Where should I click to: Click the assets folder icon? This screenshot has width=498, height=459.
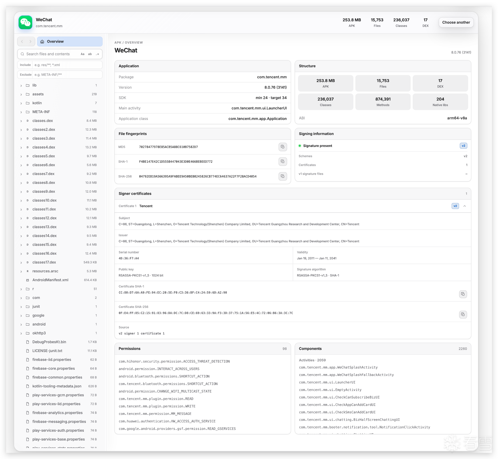[27, 94]
